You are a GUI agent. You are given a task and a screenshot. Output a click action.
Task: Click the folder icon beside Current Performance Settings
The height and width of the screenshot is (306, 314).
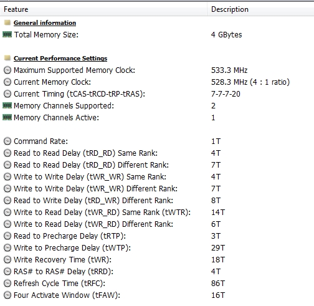click(x=7, y=58)
